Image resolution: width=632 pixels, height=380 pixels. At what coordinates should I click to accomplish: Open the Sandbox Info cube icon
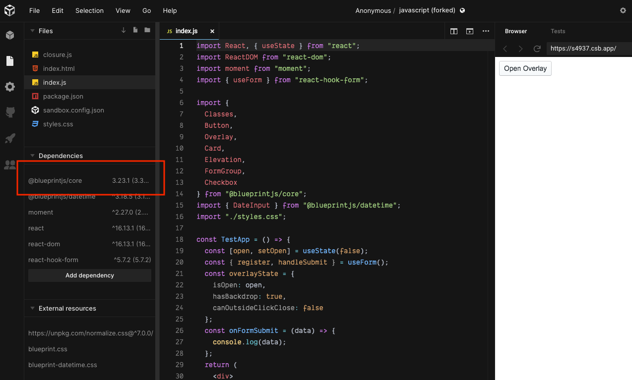pos(9,35)
